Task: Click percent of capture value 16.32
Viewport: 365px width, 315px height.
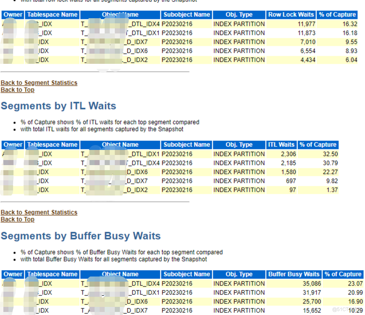Action: tap(349, 24)
